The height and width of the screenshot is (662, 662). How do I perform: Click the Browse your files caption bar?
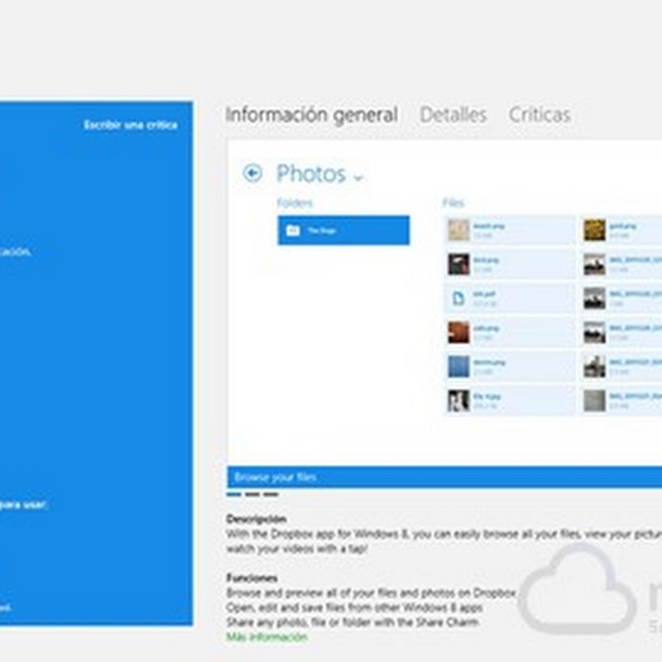(444, 477)
